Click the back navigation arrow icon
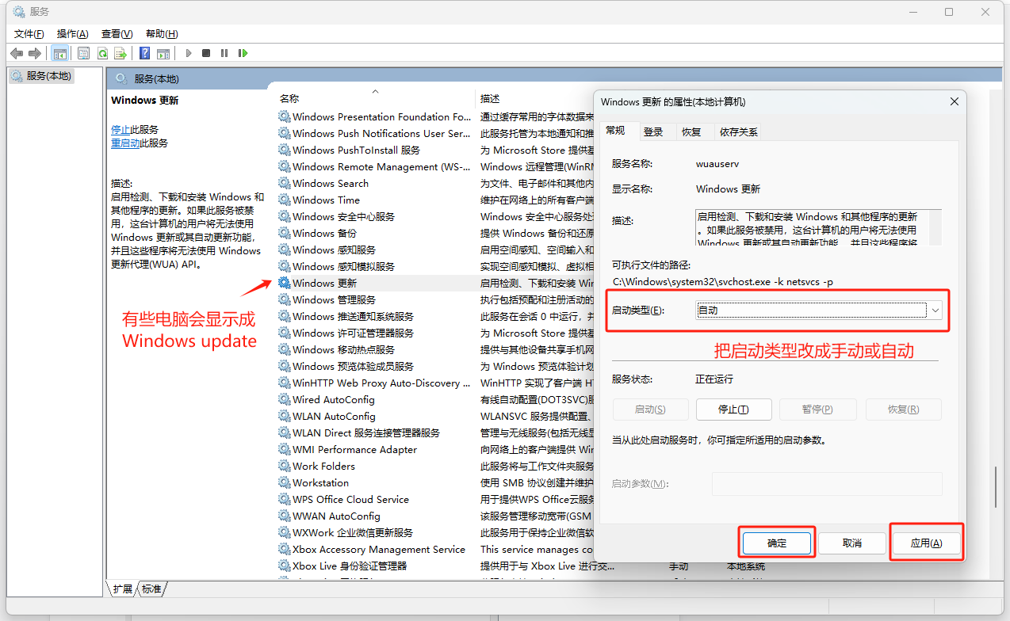 tap(17, 52)
